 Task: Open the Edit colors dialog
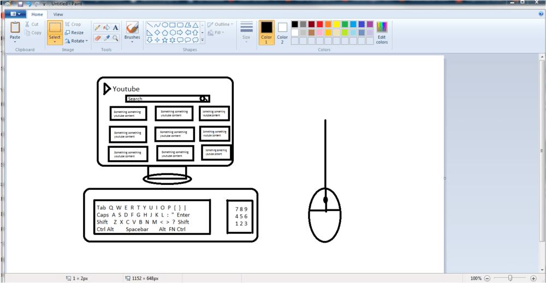(x=382, y=32)
